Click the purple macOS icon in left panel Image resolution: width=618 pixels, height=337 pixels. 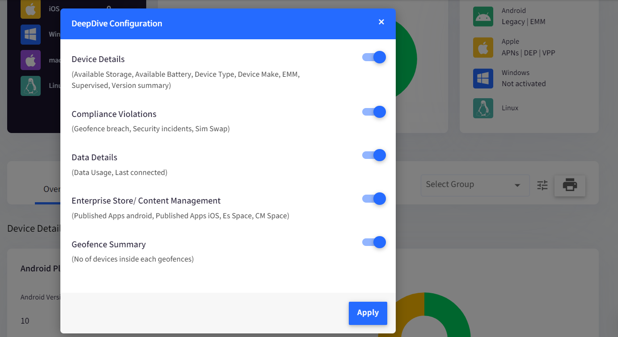[x=30, y=60]
